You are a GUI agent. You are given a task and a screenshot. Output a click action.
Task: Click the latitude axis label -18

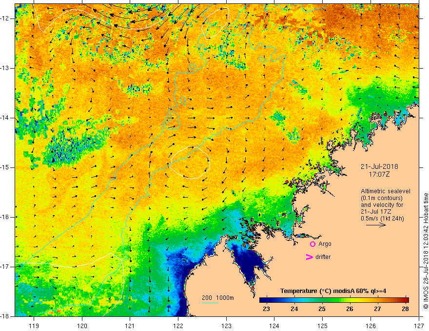(5, 316)
